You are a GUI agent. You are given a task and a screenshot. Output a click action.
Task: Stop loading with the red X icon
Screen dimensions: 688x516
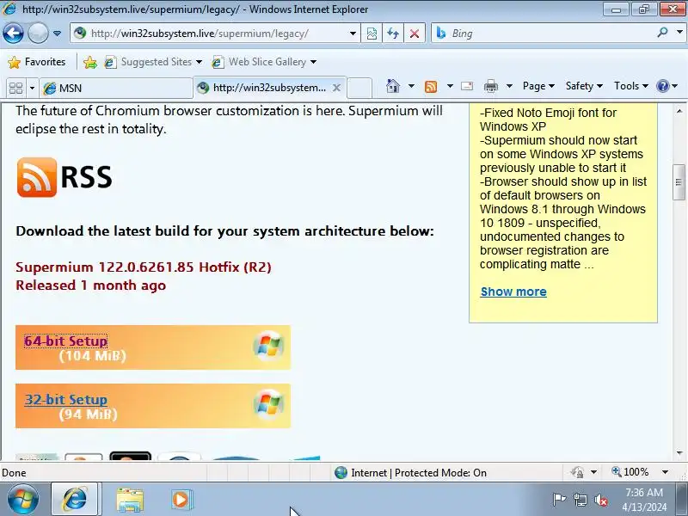(415, 34)
